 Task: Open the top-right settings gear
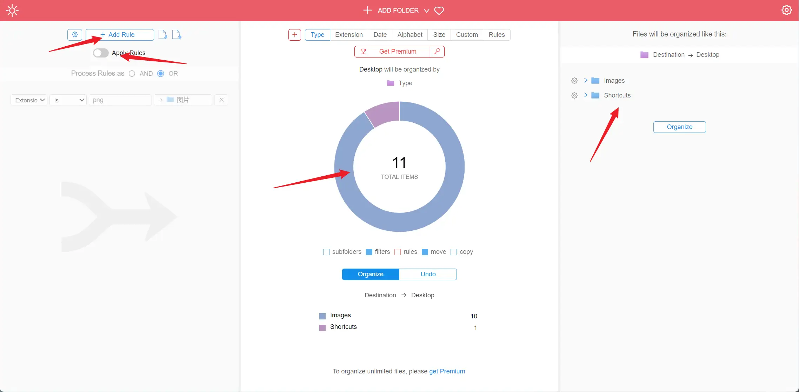[786, 10]
